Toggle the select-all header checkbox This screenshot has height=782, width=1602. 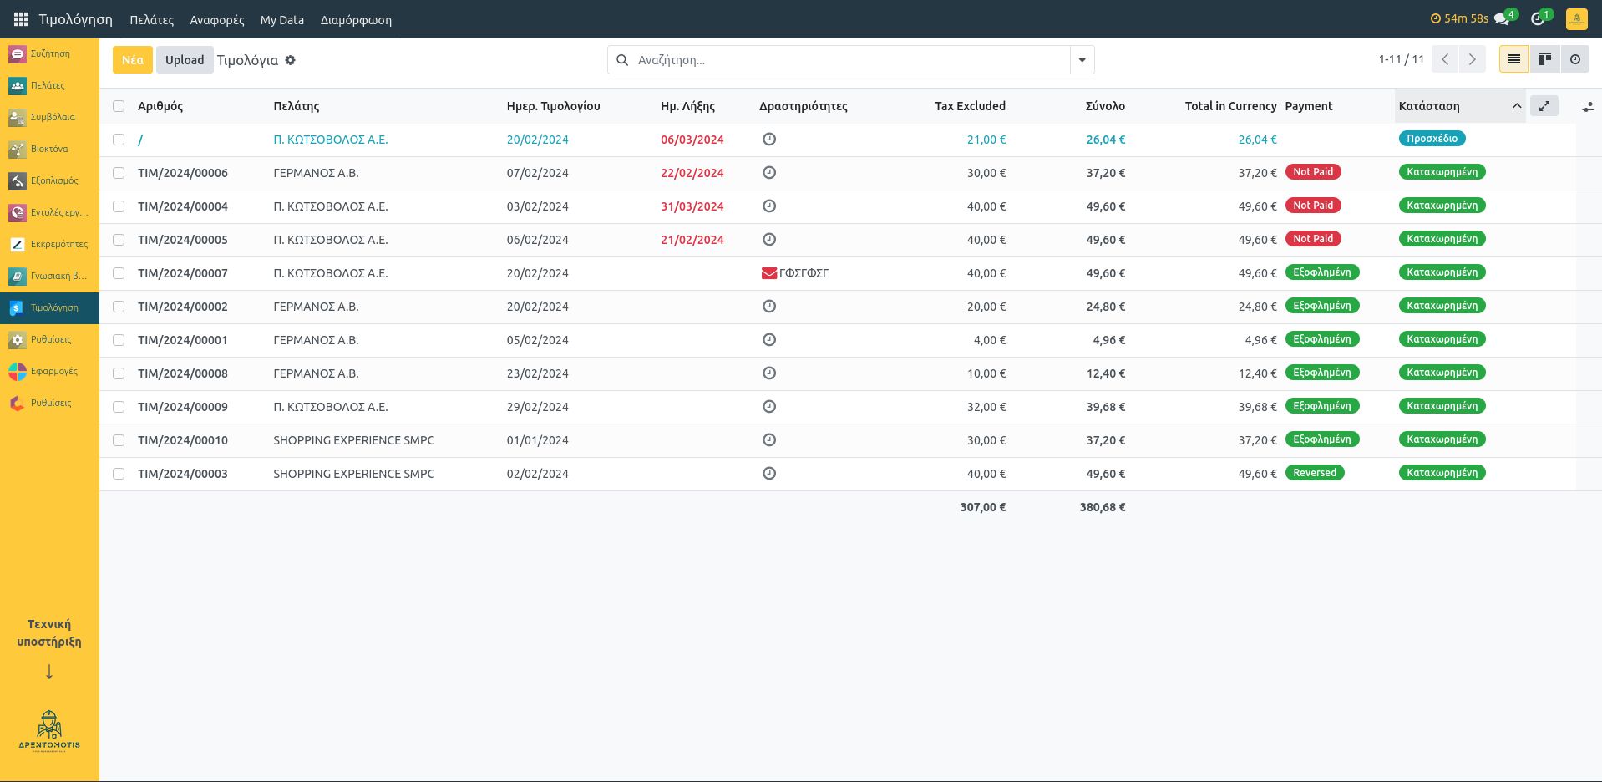pos(119,106)
